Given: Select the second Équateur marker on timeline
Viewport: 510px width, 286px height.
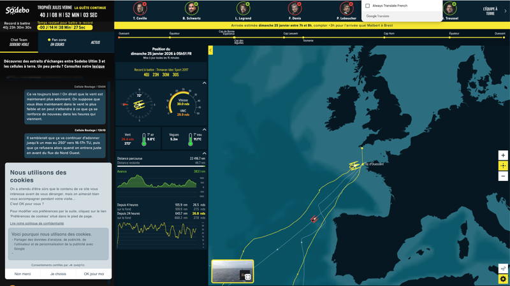Looking at the screenshot, I should coord(450,38).
